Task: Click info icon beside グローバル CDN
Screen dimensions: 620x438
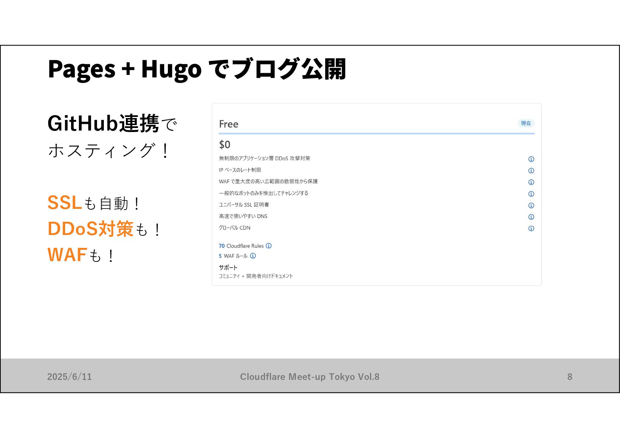Action: (531, 228)
